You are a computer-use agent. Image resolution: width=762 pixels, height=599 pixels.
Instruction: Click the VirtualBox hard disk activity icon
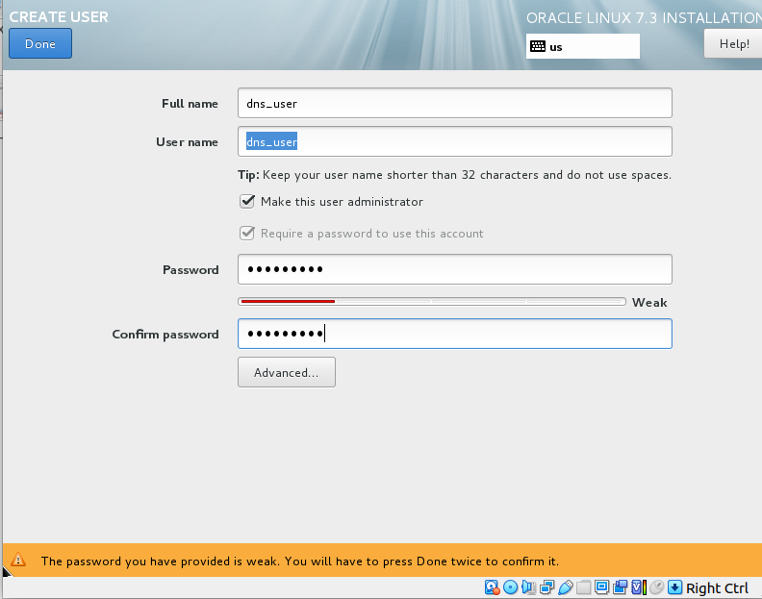pos(493,587)
